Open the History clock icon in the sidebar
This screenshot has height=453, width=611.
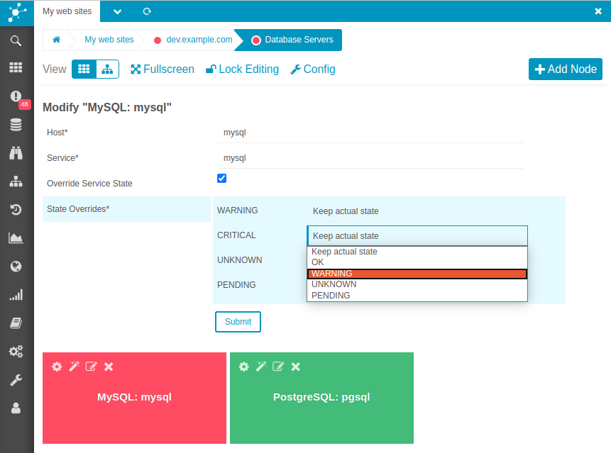pyautogui.click(x=16, y=210)
